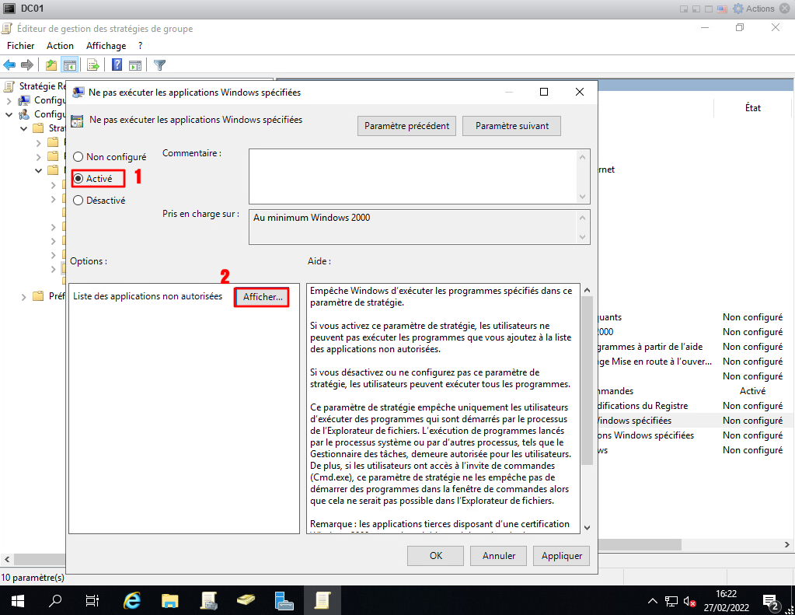Open the Fichier menu

21,46
